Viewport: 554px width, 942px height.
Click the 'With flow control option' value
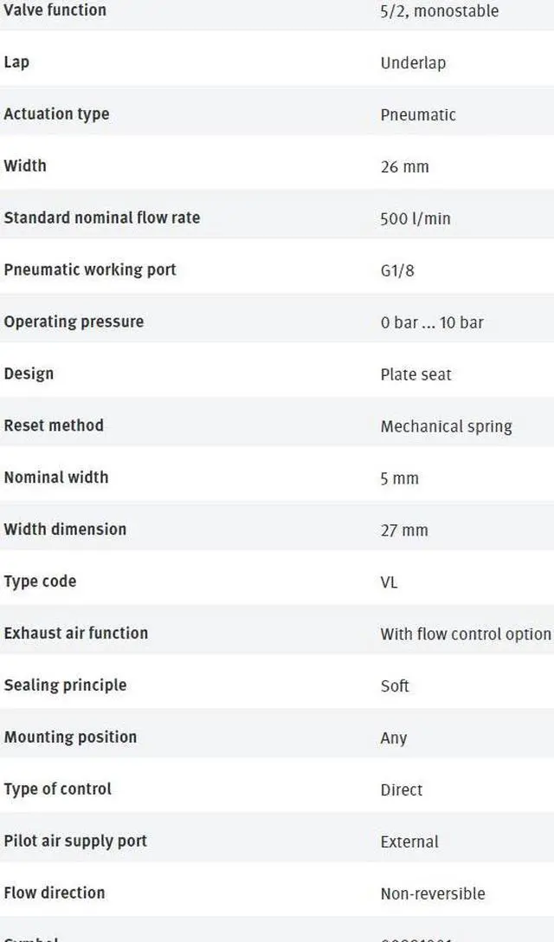465,634
